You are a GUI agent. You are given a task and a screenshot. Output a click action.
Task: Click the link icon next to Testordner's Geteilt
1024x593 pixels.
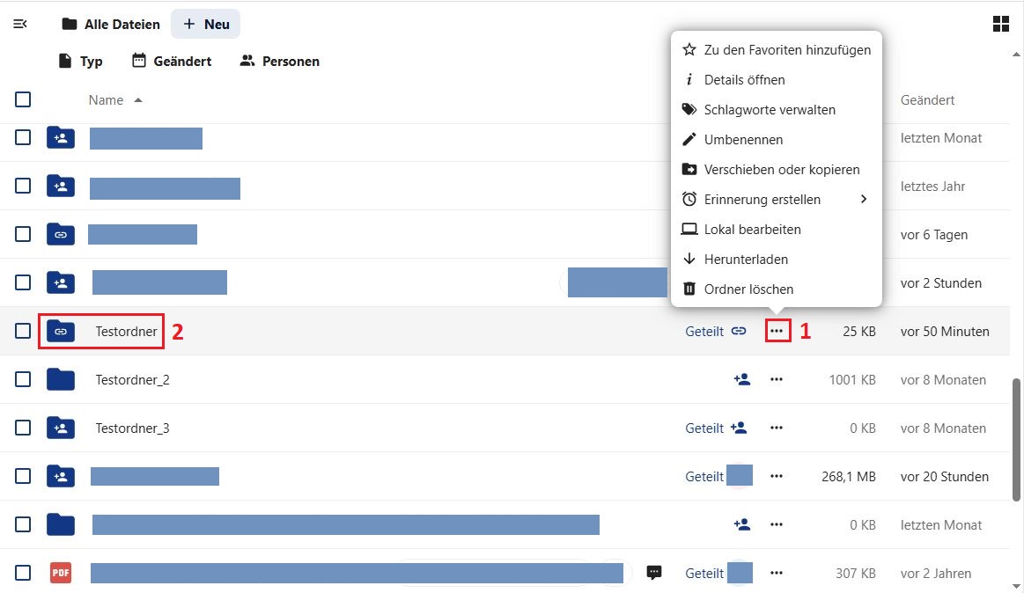click(x=739, y=332)
